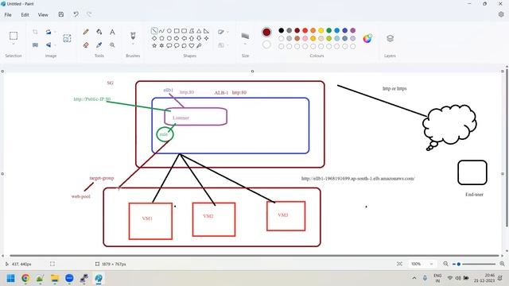Select Colour 1 dark red swatch
The image size is (509, 286).
click(266, 32)
